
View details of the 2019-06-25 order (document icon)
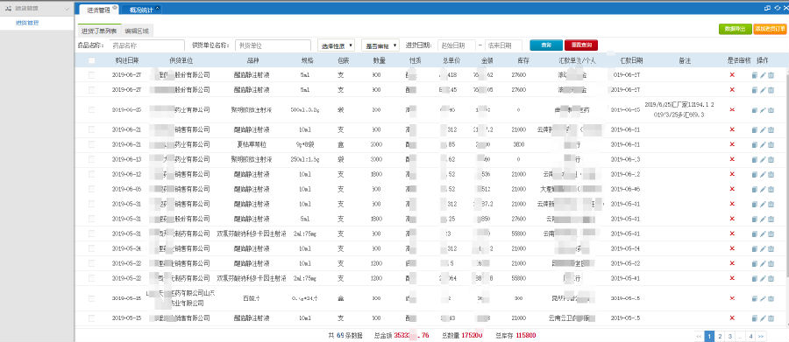click(x=754, y=110)
